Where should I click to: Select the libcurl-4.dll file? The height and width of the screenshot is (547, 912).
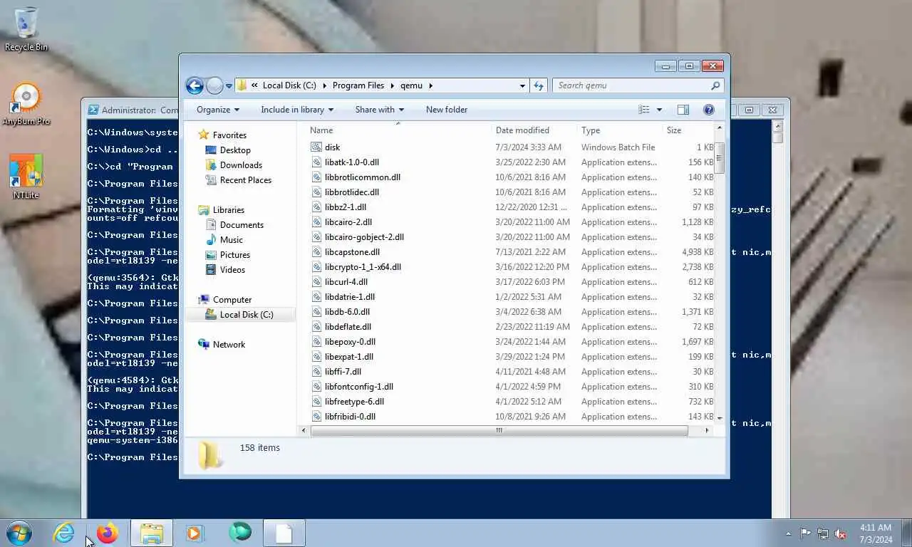346,282
